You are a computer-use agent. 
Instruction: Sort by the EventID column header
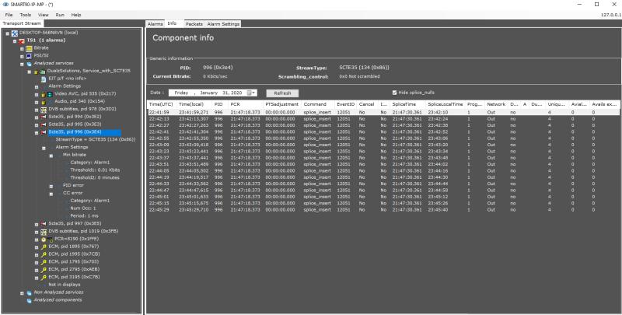pos(345,104)
